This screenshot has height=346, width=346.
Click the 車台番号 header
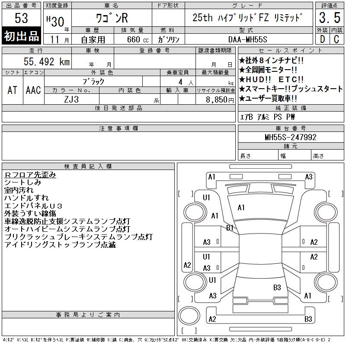(291, 128)
